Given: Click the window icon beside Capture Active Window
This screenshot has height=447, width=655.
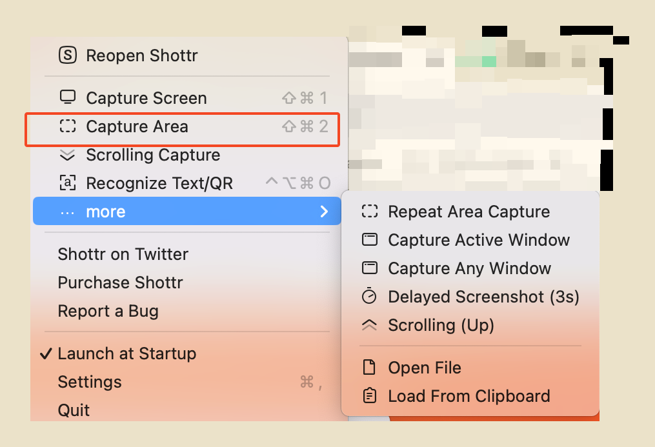Looking at the screenshot, I should [370, 239].
